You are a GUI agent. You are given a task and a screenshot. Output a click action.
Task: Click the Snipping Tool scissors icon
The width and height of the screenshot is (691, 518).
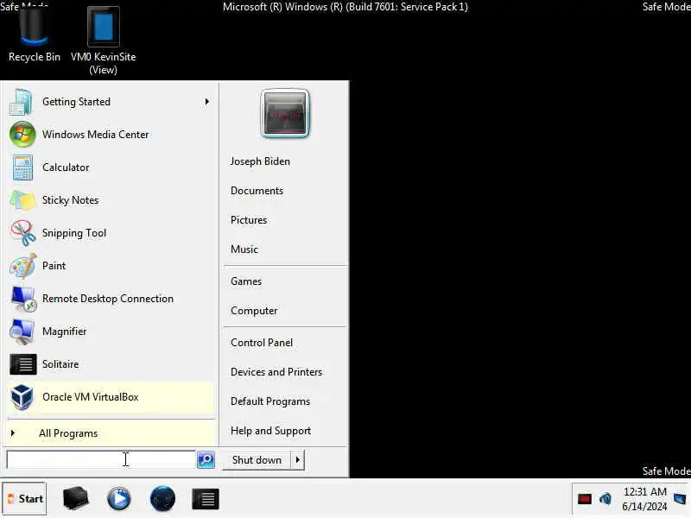click(23, 233)
